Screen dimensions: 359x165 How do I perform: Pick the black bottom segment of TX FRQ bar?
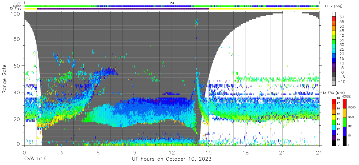click(x=334, y=143)
